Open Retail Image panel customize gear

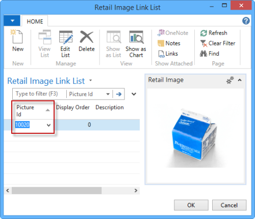[230, 80]
